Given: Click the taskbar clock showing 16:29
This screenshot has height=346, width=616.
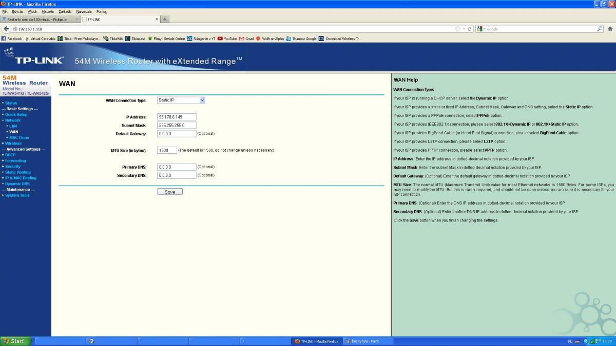Looking at the screenshot, I should [x=607, y=341].
